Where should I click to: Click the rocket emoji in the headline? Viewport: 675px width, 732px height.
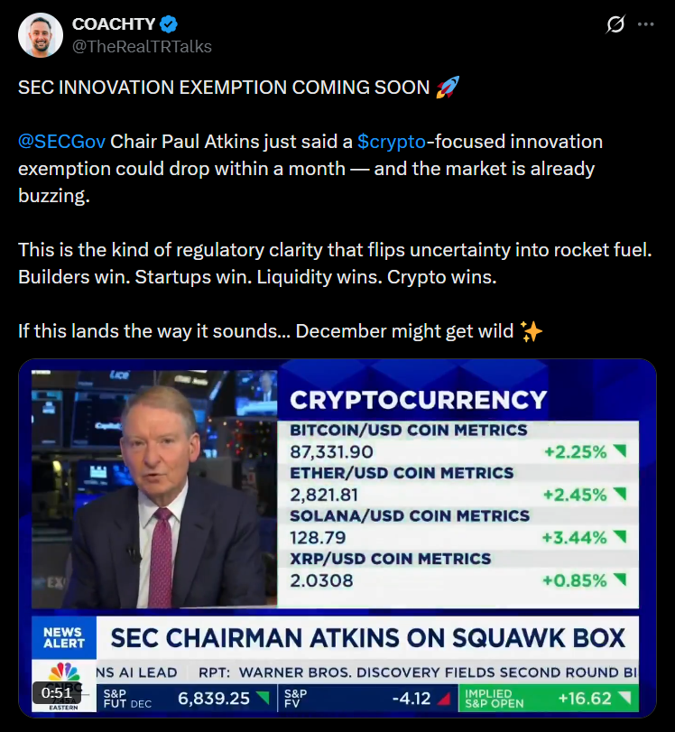[448, 88]
